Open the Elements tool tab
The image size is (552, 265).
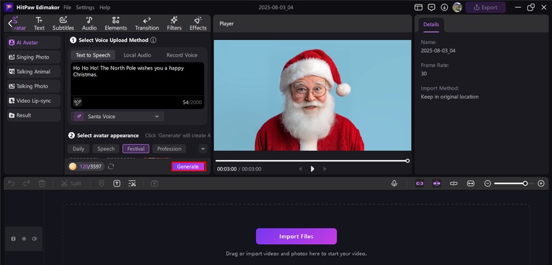click(115, 23)
